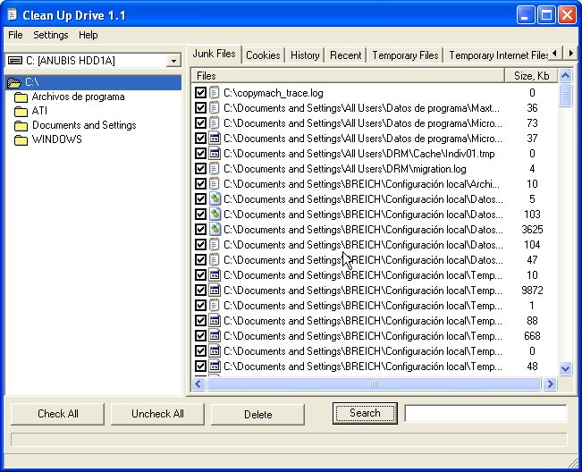
Task: Click the Documents and Settings folder icon
Action: pos(21,126)
